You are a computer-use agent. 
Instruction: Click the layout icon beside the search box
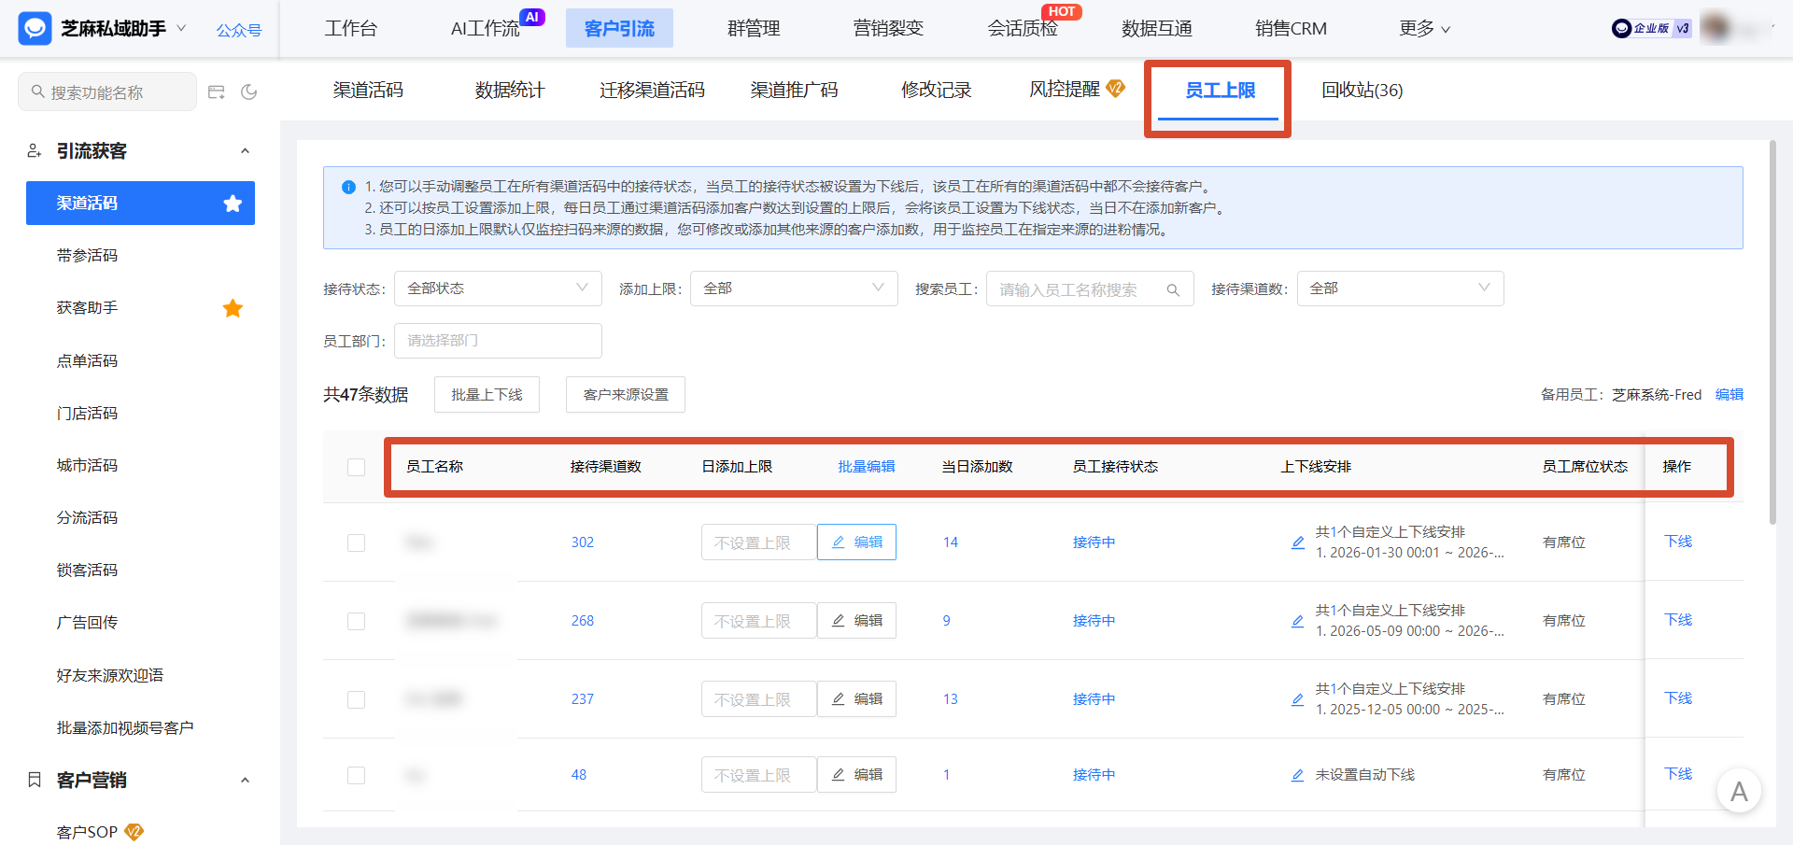[217, 92]
